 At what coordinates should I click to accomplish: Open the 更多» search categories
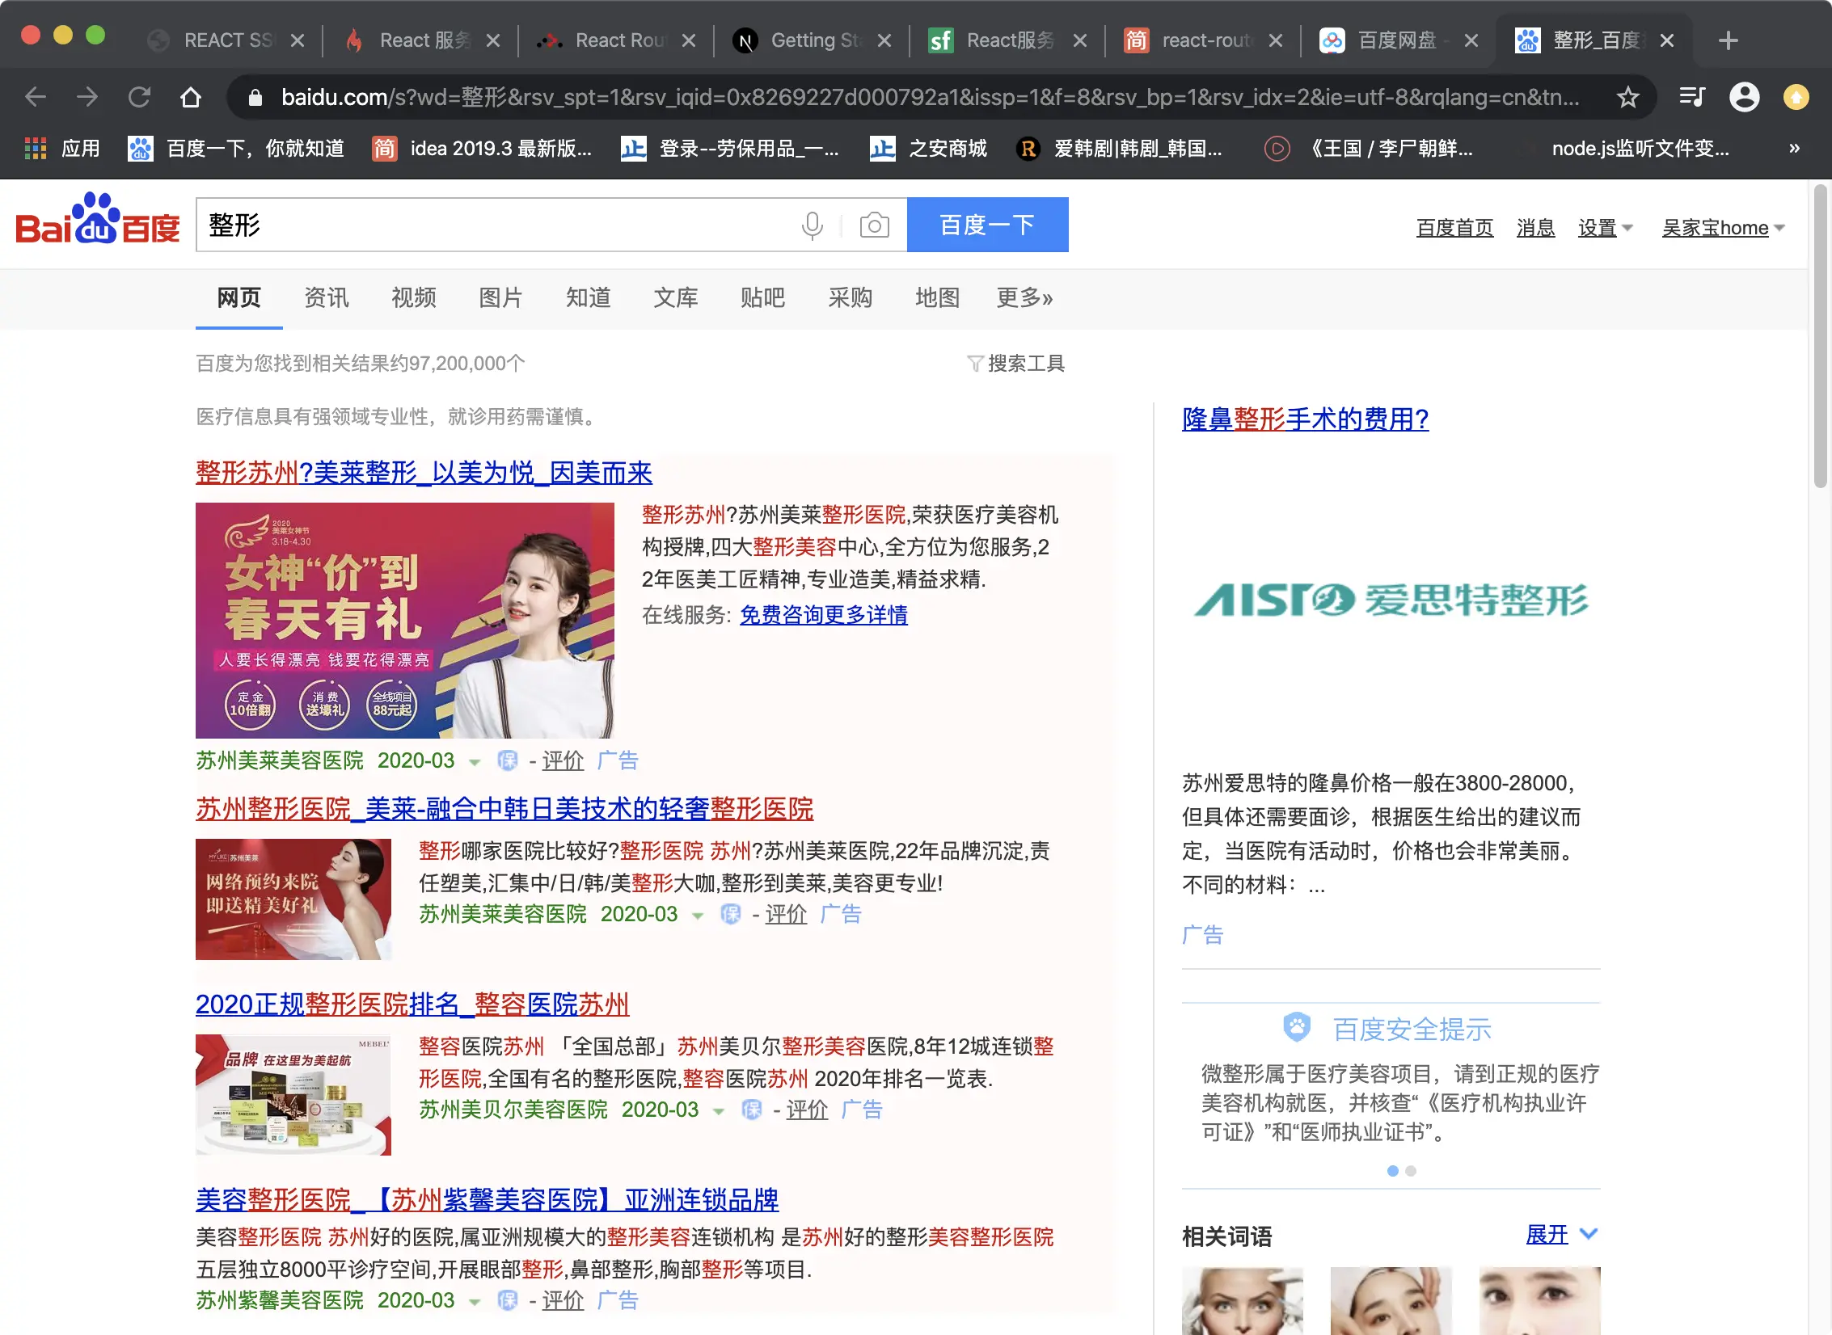tap(1024, 298)
